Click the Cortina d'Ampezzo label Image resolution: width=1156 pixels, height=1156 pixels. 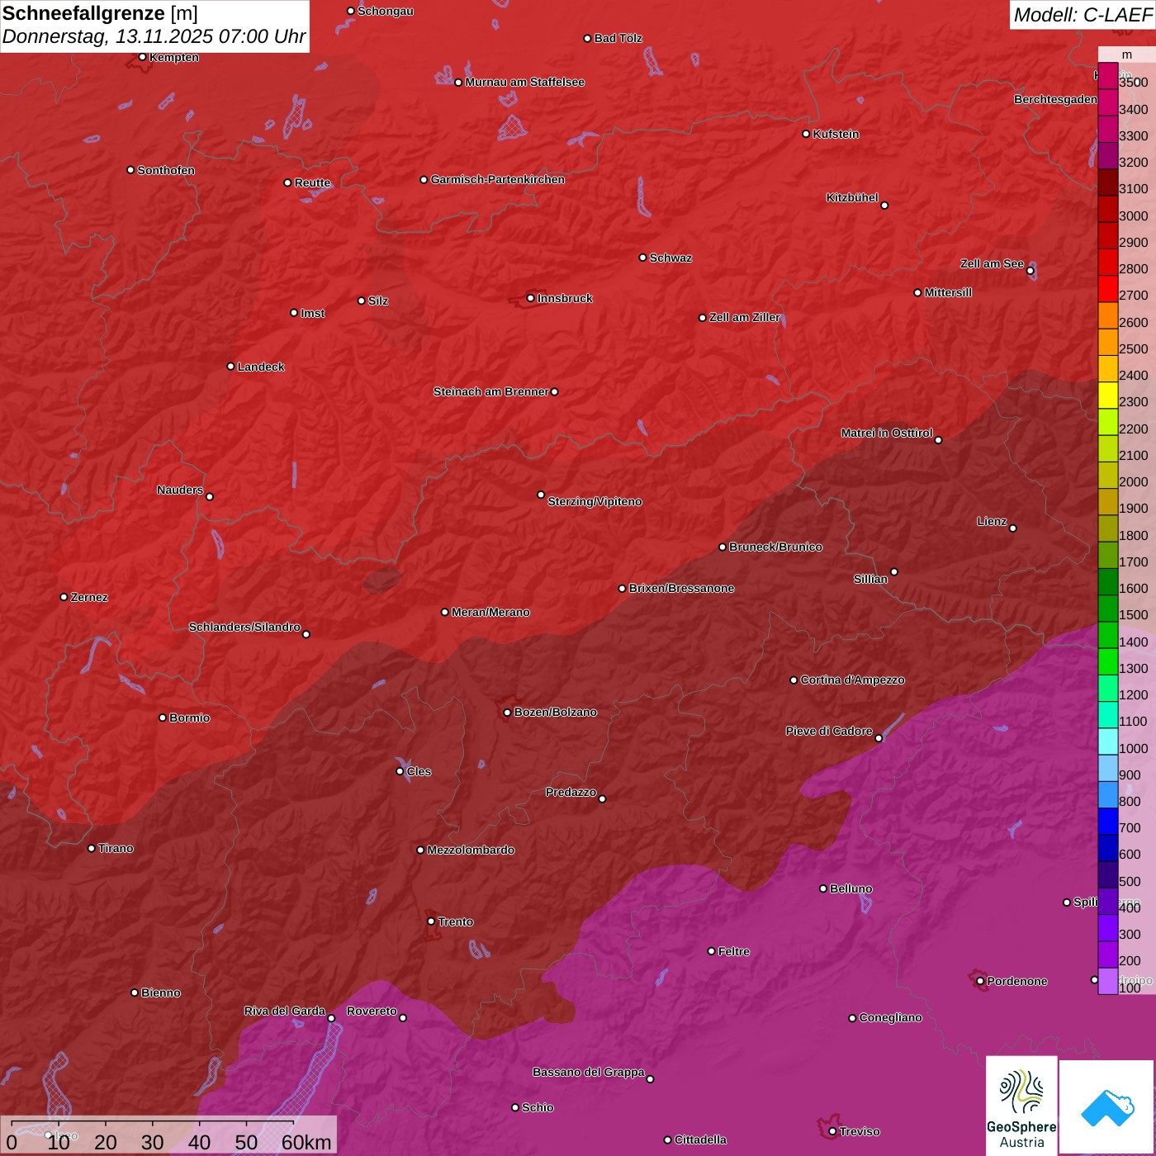coord(852,680)
